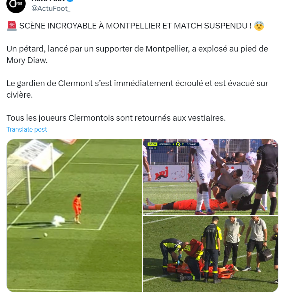
Task: Open the @ActuFoot_ handle link
Action: click(x=51, y=8)
